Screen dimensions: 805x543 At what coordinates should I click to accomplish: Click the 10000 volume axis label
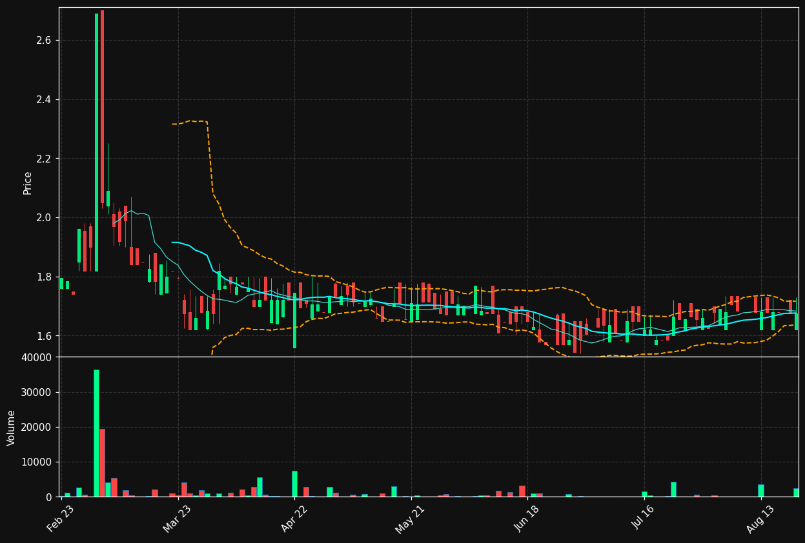point(36,462)
